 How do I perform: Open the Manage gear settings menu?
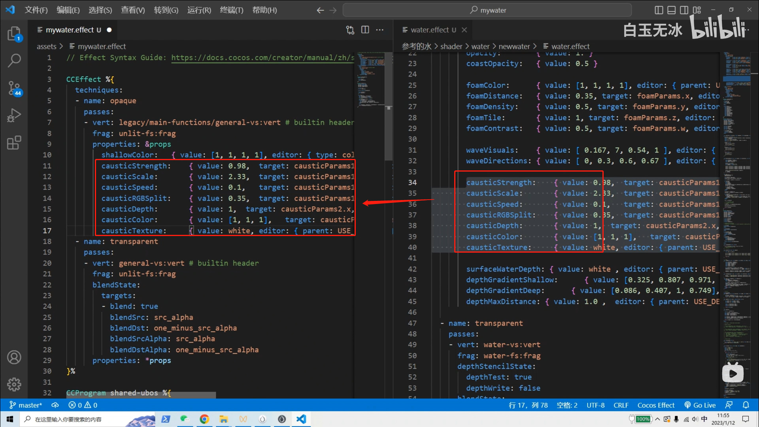pyautogui.click(x=14, y=384)
